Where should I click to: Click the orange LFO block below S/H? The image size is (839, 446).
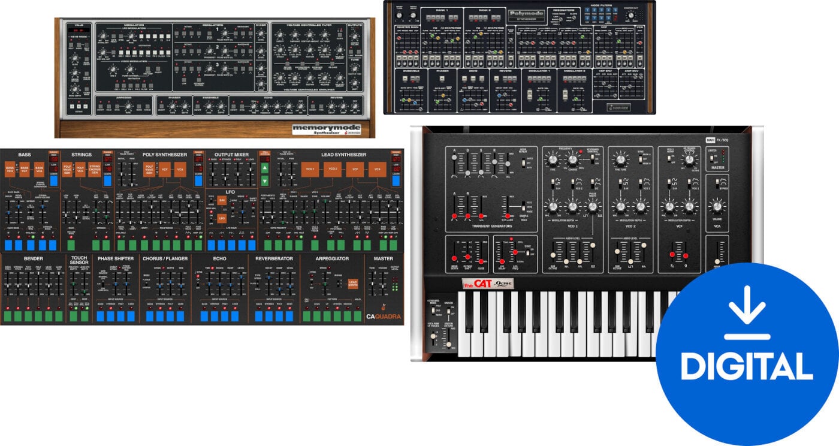pos(222,218)
